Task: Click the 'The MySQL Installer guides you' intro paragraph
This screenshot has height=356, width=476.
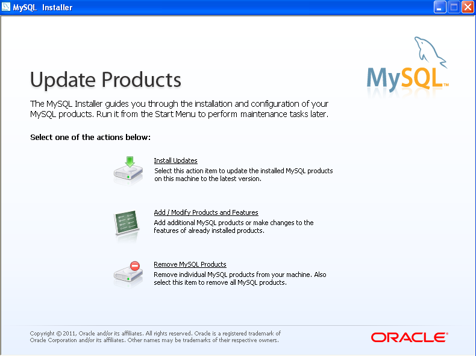Action: pos(179,109)
